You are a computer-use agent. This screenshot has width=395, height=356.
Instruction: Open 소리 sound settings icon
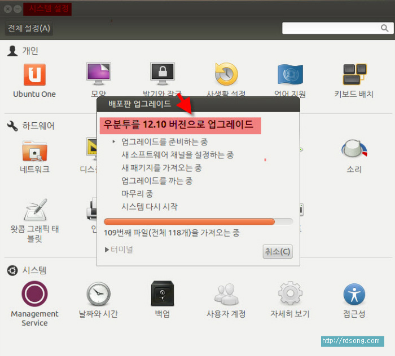(354, 150)
